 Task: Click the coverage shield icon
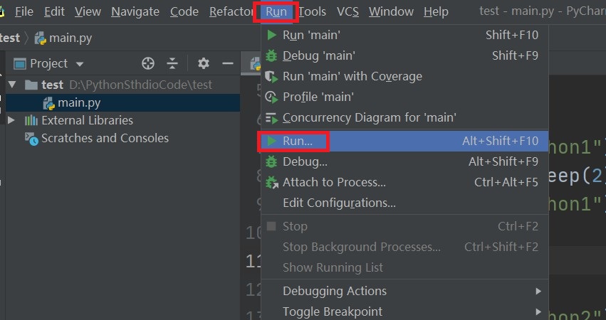click(x=271, y=76)
